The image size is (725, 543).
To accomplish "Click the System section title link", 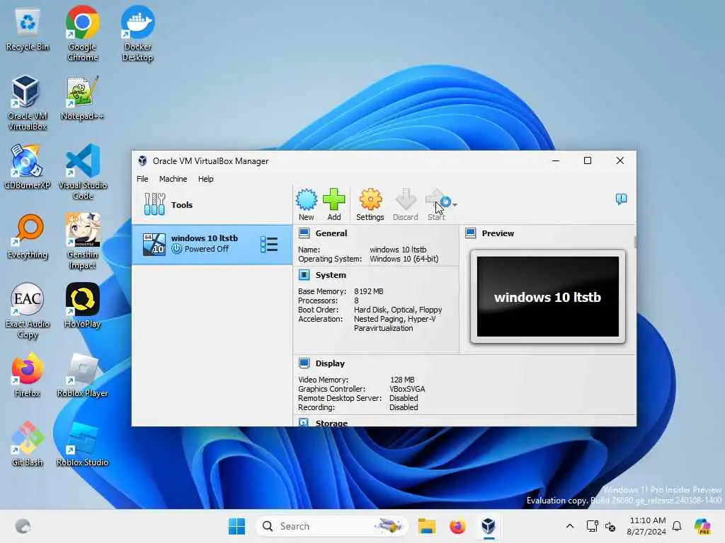I will [x=331, y=275].
